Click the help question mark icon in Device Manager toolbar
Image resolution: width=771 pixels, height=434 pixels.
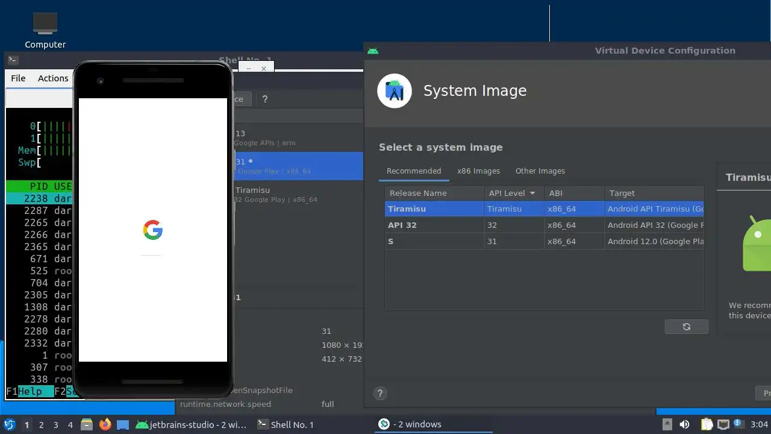[264, 99]
